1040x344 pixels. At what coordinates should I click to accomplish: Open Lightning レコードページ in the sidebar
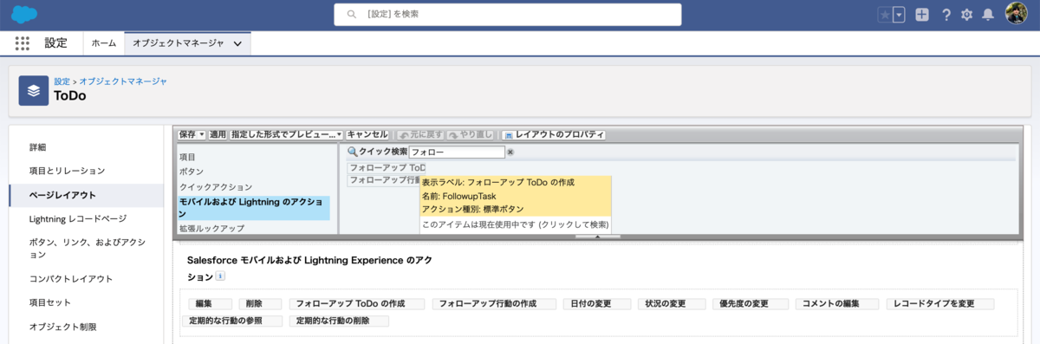(78, 218)
